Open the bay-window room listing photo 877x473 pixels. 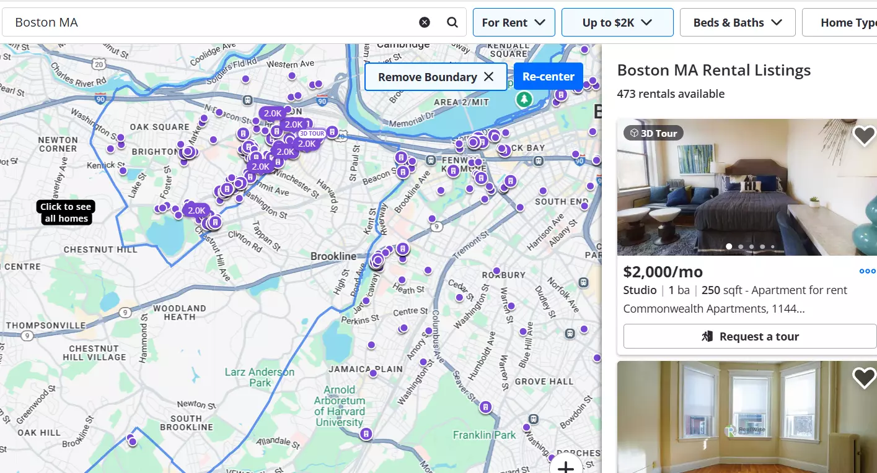tap(747, 417)
